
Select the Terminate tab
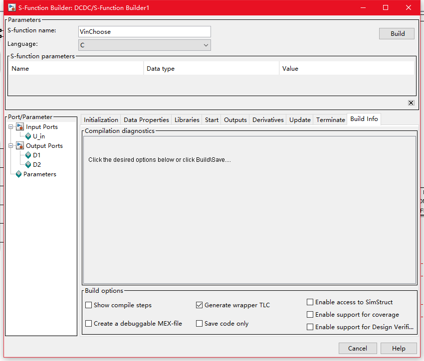[330, 120]
